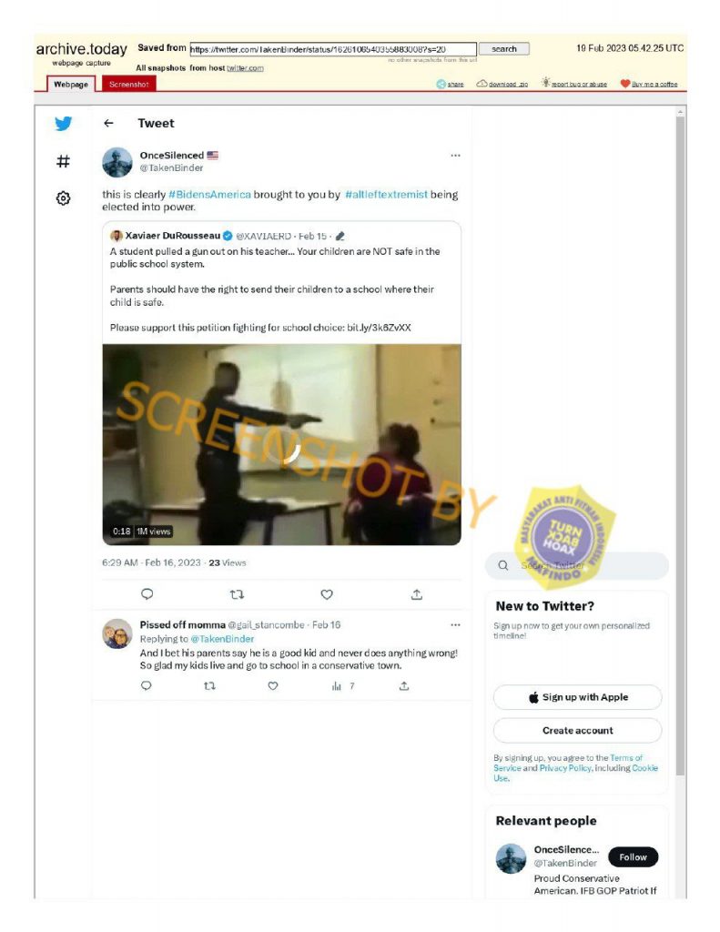Switch to the Screenshot tab
The image size is (720, 932).
tap(128, 85)
